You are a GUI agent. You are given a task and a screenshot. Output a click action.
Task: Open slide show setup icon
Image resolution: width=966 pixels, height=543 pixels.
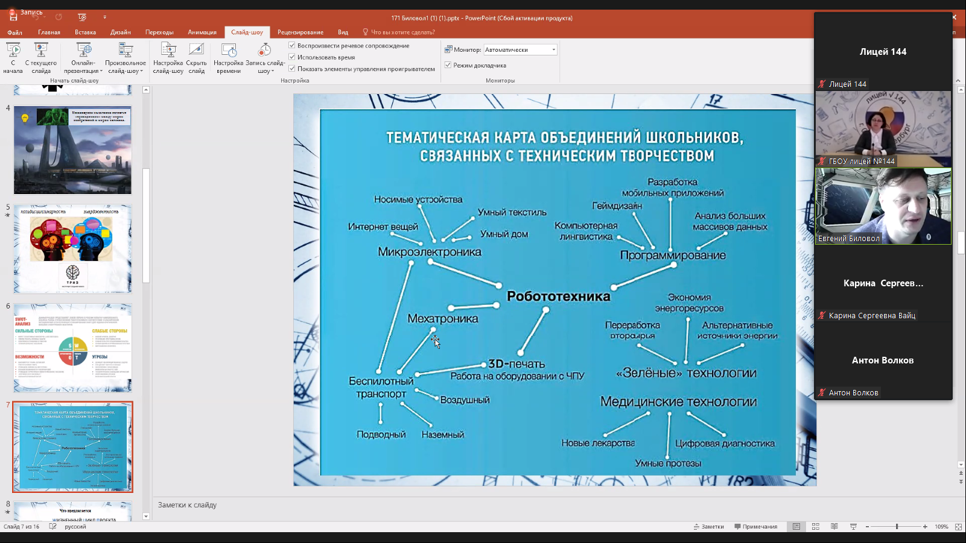(x=168, y=49)
